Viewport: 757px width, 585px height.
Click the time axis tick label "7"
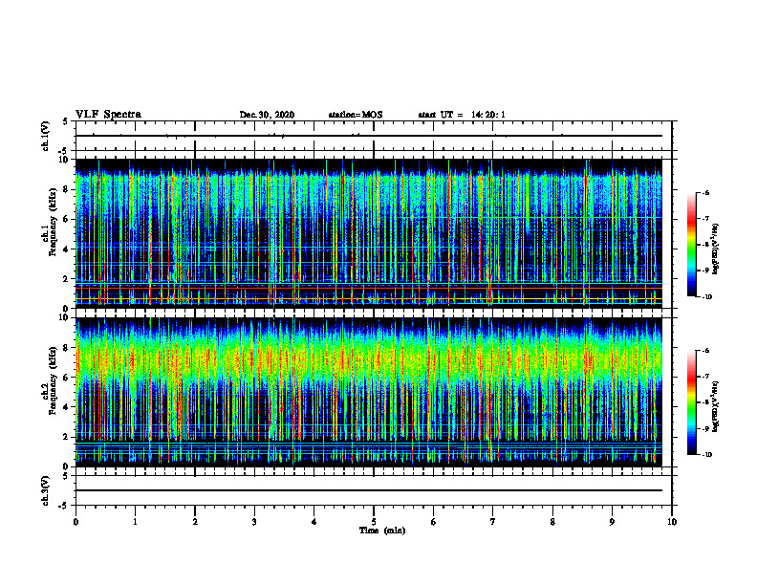tap(493, 522)
